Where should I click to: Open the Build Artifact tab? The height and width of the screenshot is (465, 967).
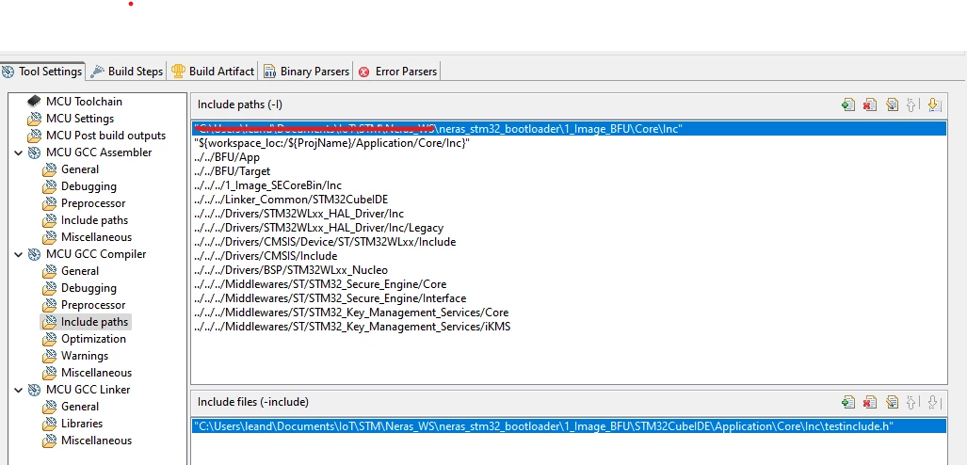(x=213, y=72)
